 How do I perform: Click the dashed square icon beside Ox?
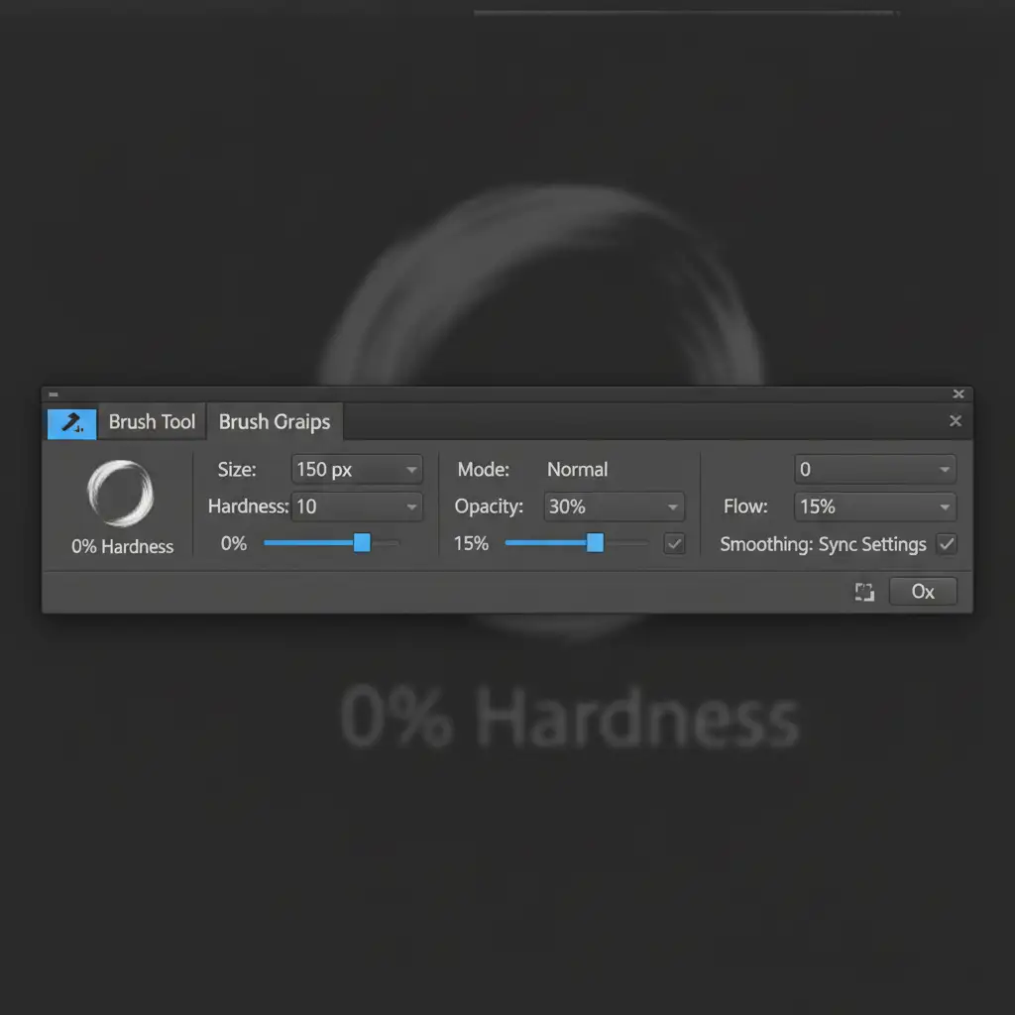coord(864,593)
